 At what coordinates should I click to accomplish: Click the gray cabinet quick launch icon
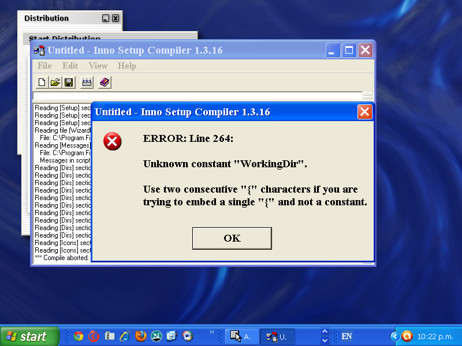click(x=110, y=336)
